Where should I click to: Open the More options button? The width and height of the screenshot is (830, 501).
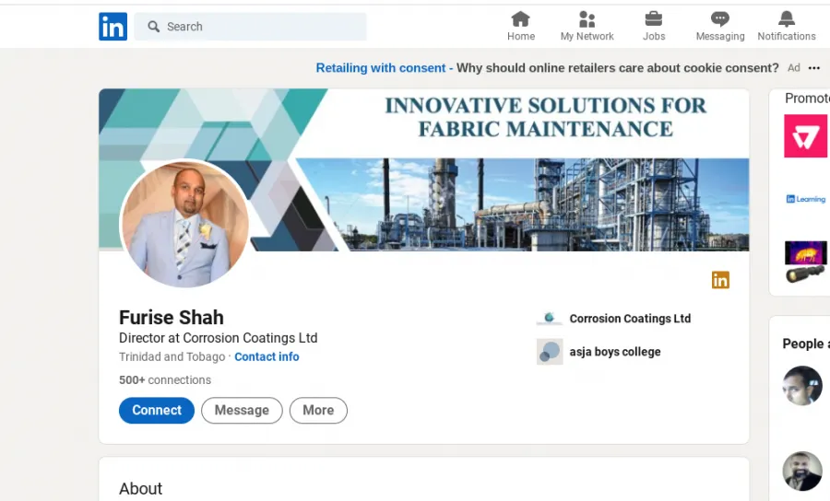[x=318, y=411]
